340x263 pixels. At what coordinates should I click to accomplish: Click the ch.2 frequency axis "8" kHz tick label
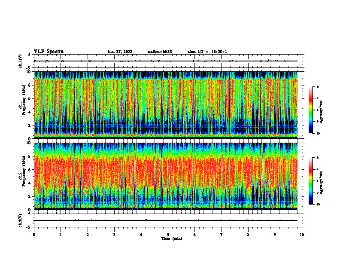(30, 156)
